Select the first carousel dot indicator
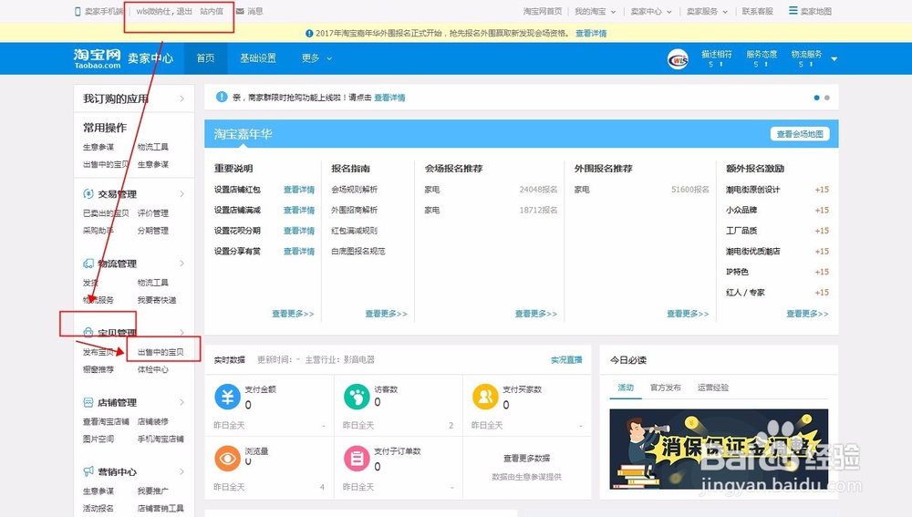 816,98
